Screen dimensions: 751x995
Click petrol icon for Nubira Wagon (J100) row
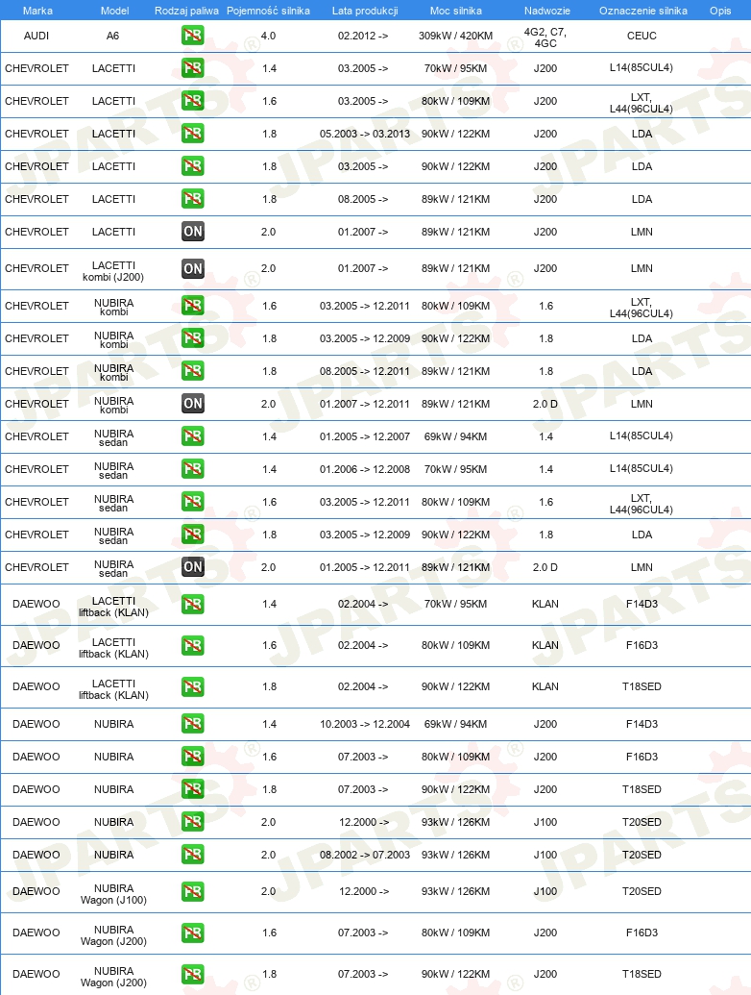click(x=193, y=891)
